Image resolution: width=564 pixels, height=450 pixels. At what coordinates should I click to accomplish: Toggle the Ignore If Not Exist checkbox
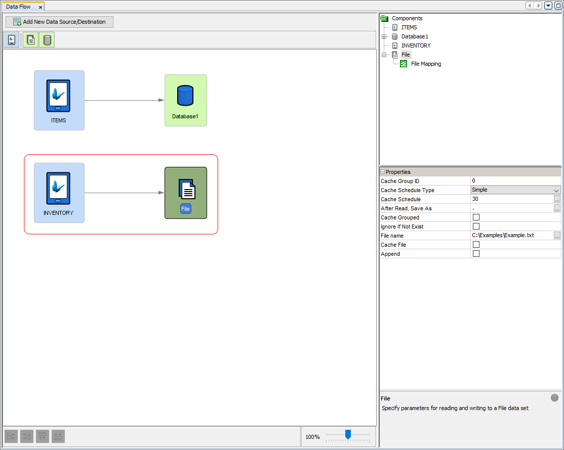(475, 227)
